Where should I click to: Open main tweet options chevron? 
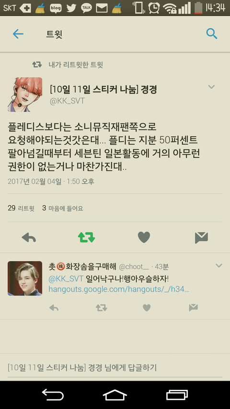(211, 87)
